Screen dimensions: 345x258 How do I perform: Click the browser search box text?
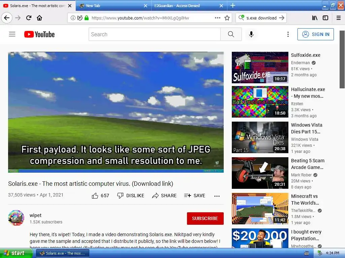click(x=261, y=18)
